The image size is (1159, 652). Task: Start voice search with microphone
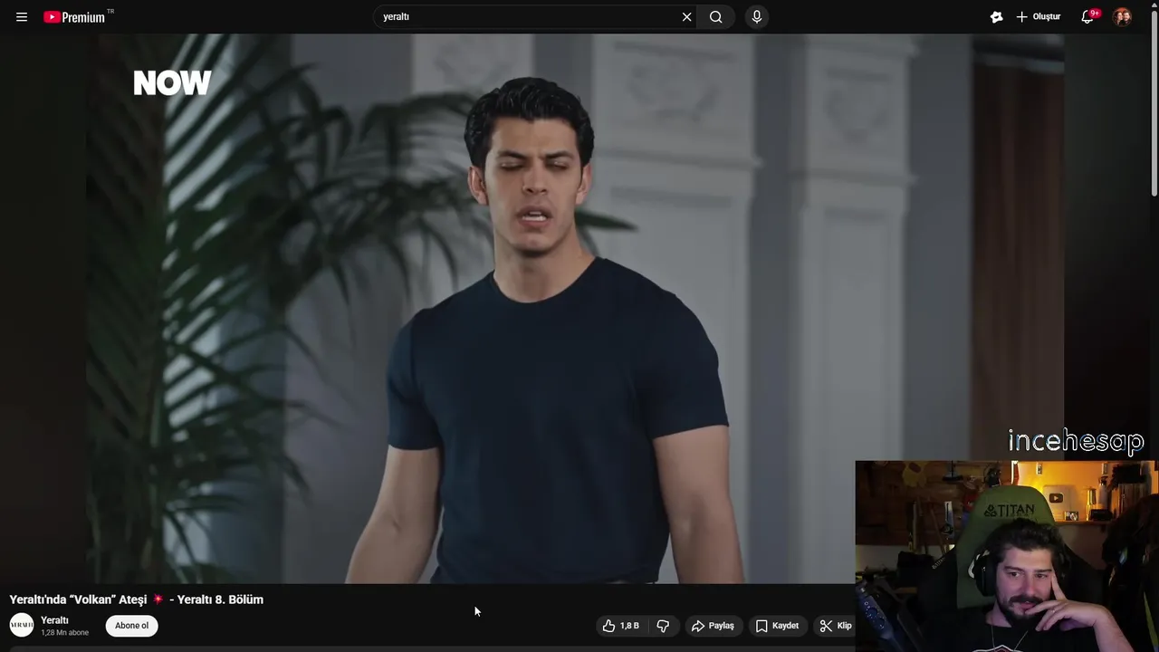[x=757, y=16]
